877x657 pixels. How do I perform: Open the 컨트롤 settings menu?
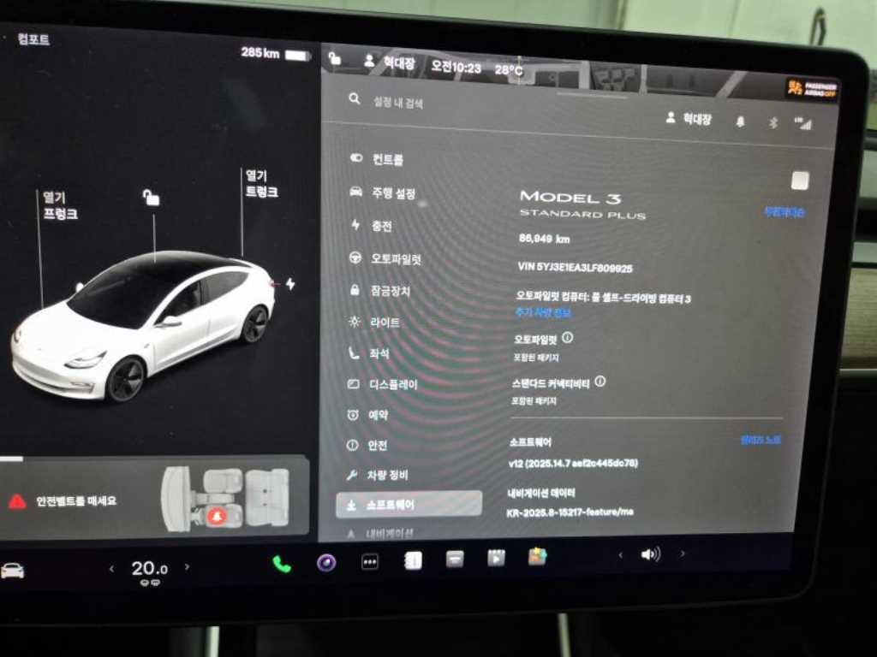click(x=376, y=159)
